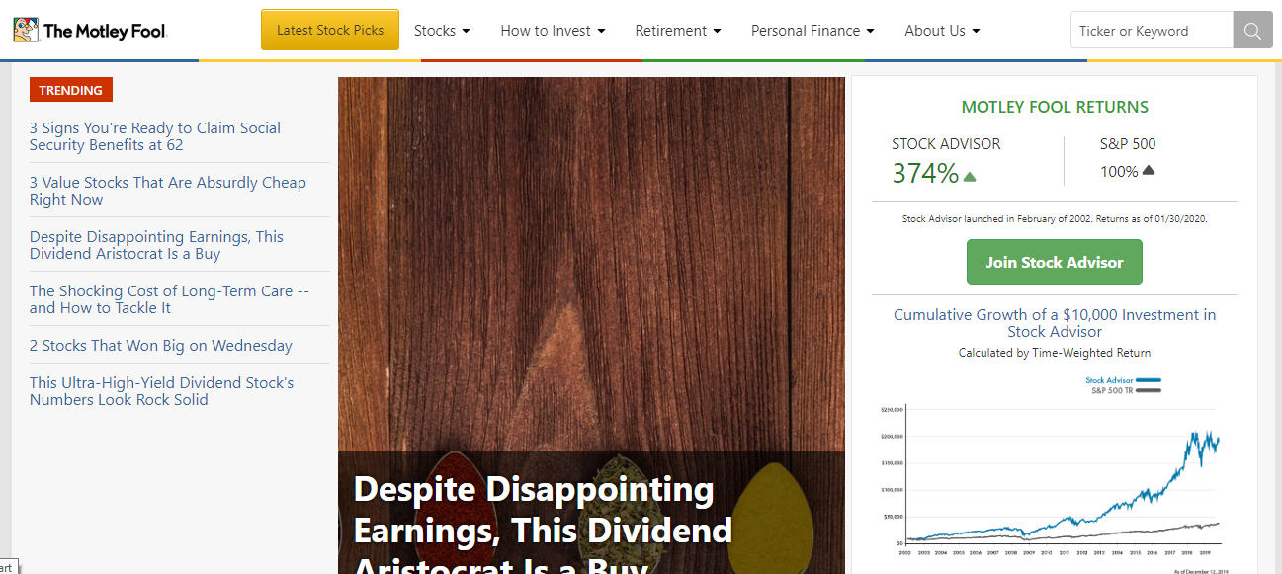Open the Retirement dropdown menu
Screen dimensions: 1282x574
[678, 30]
